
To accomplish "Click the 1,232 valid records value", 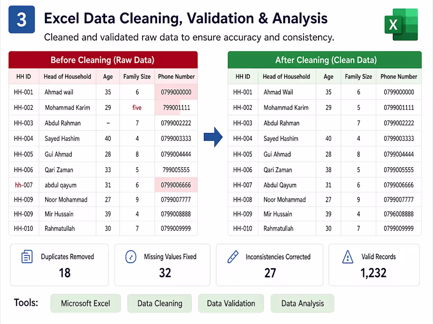I will coord(373,273).
